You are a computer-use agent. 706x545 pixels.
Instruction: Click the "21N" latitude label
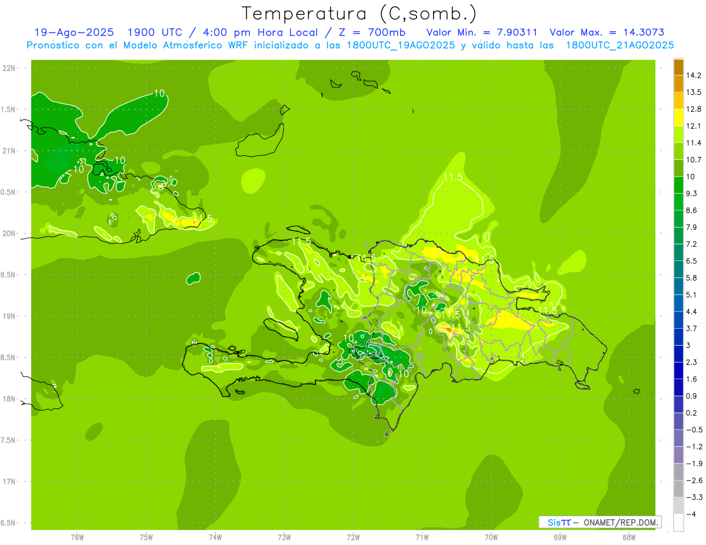click(9, 151)
